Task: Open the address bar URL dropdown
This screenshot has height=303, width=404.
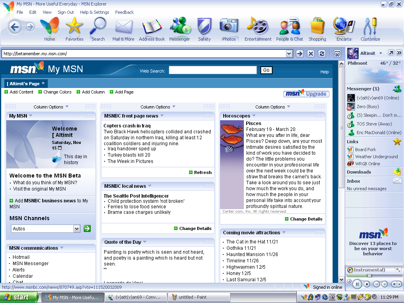Action: coord(289,54)
